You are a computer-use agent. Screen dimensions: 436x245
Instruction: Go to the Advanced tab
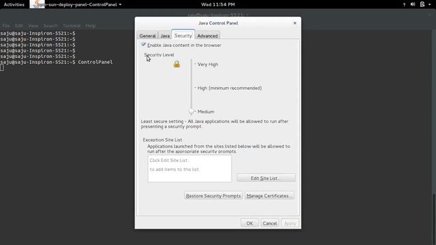(x=207, y=35)
